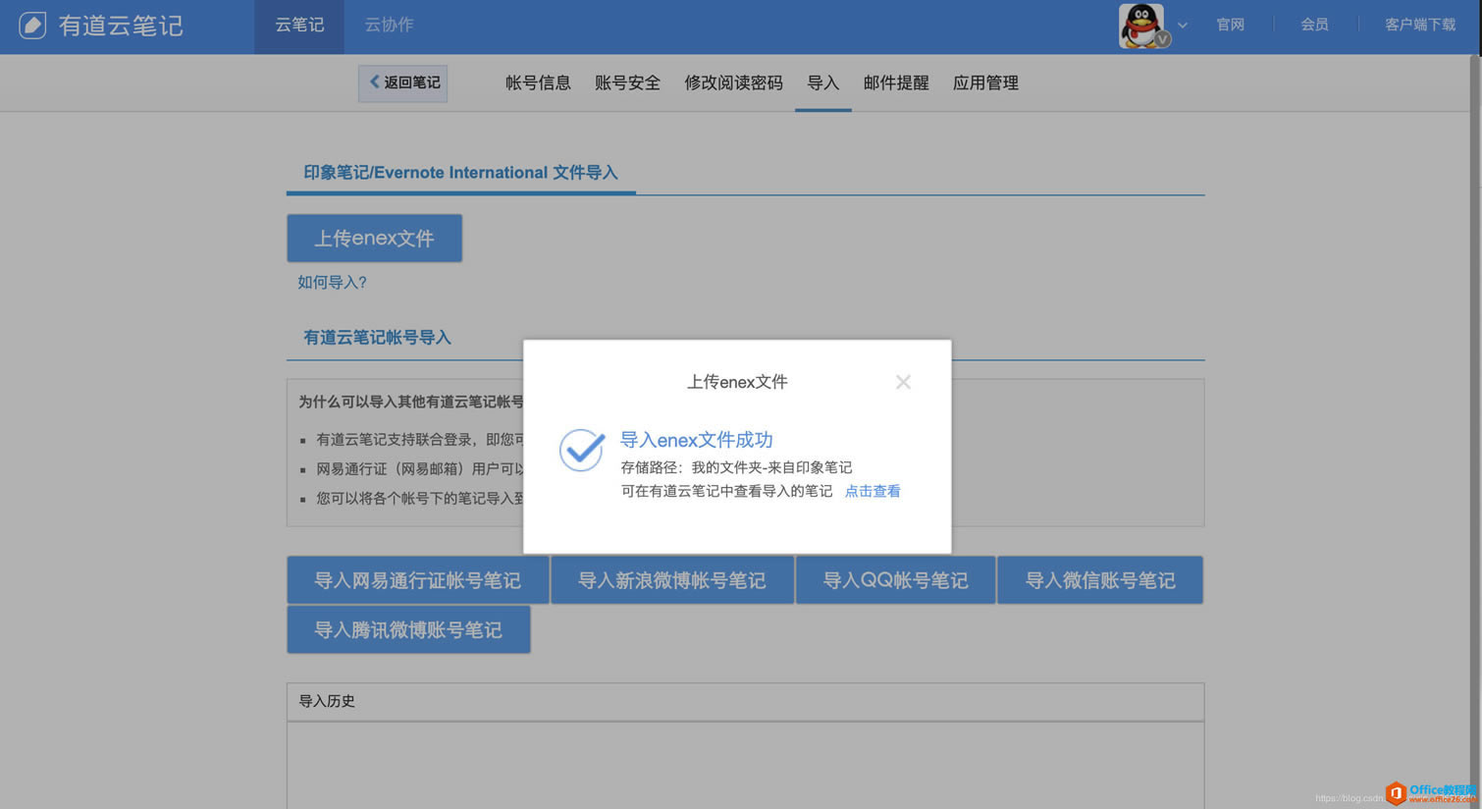Click the 上传enex文件 button
Image resolution: width=1482 pixels, height=809 pixels.
(x=374, y=239)
